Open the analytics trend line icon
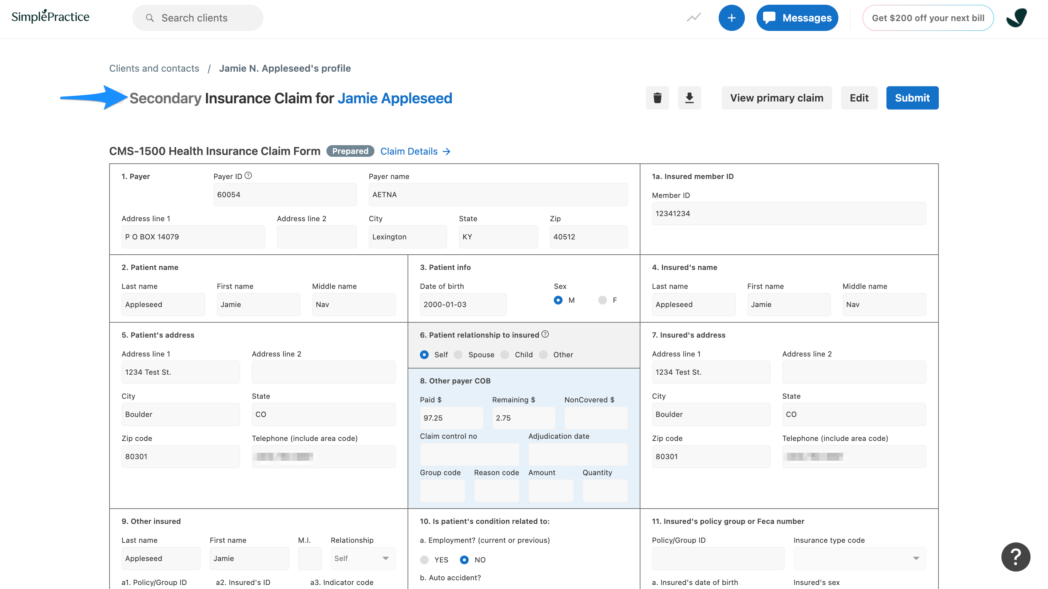Viewport: 1048px width, 589px height. click(694, 17)
